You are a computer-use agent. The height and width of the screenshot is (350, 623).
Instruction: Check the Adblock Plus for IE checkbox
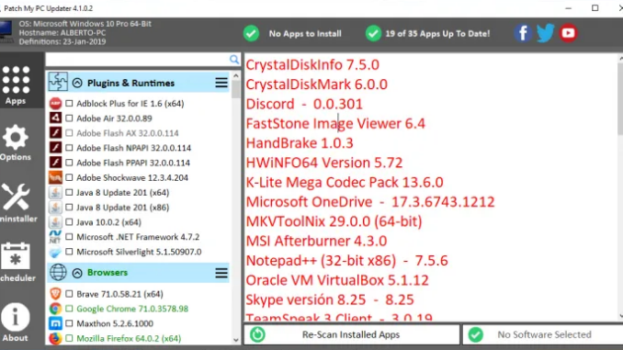point(69,103)
